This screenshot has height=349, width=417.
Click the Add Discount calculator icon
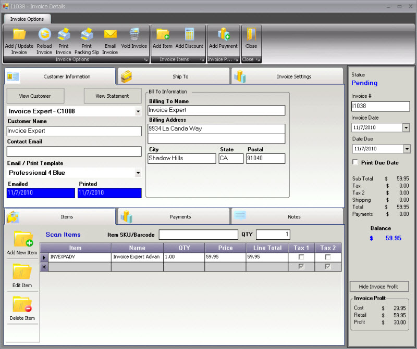coord(189,34)
